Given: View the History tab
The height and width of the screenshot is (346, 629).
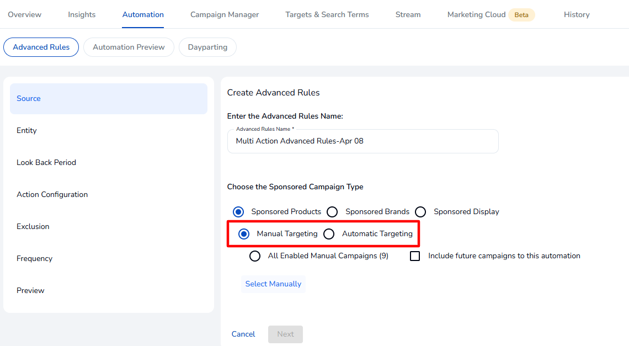Looking at the screenshot, I should [577, 14].
